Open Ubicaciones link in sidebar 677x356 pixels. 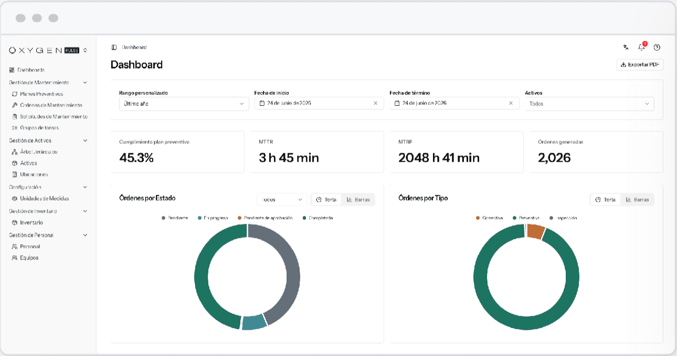(x=34, y=174)
